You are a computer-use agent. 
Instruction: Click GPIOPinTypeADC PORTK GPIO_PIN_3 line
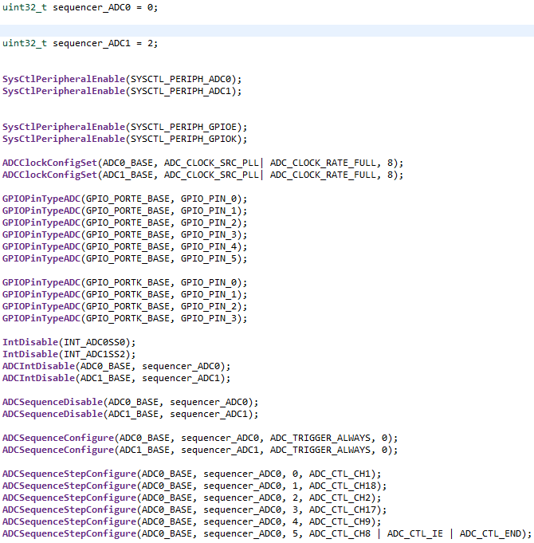pos(124,318)
